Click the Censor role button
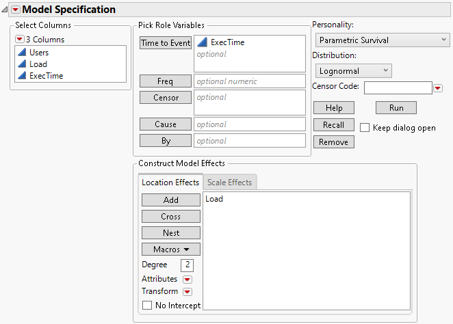The height and width of the screenshot is (324, 453). click(166, 98)
